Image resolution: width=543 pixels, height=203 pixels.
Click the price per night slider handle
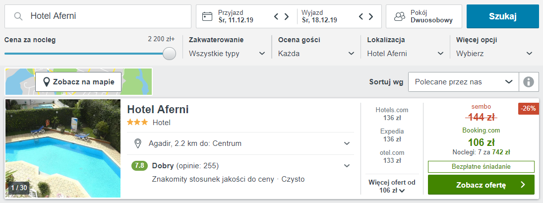tap(170, 54)
